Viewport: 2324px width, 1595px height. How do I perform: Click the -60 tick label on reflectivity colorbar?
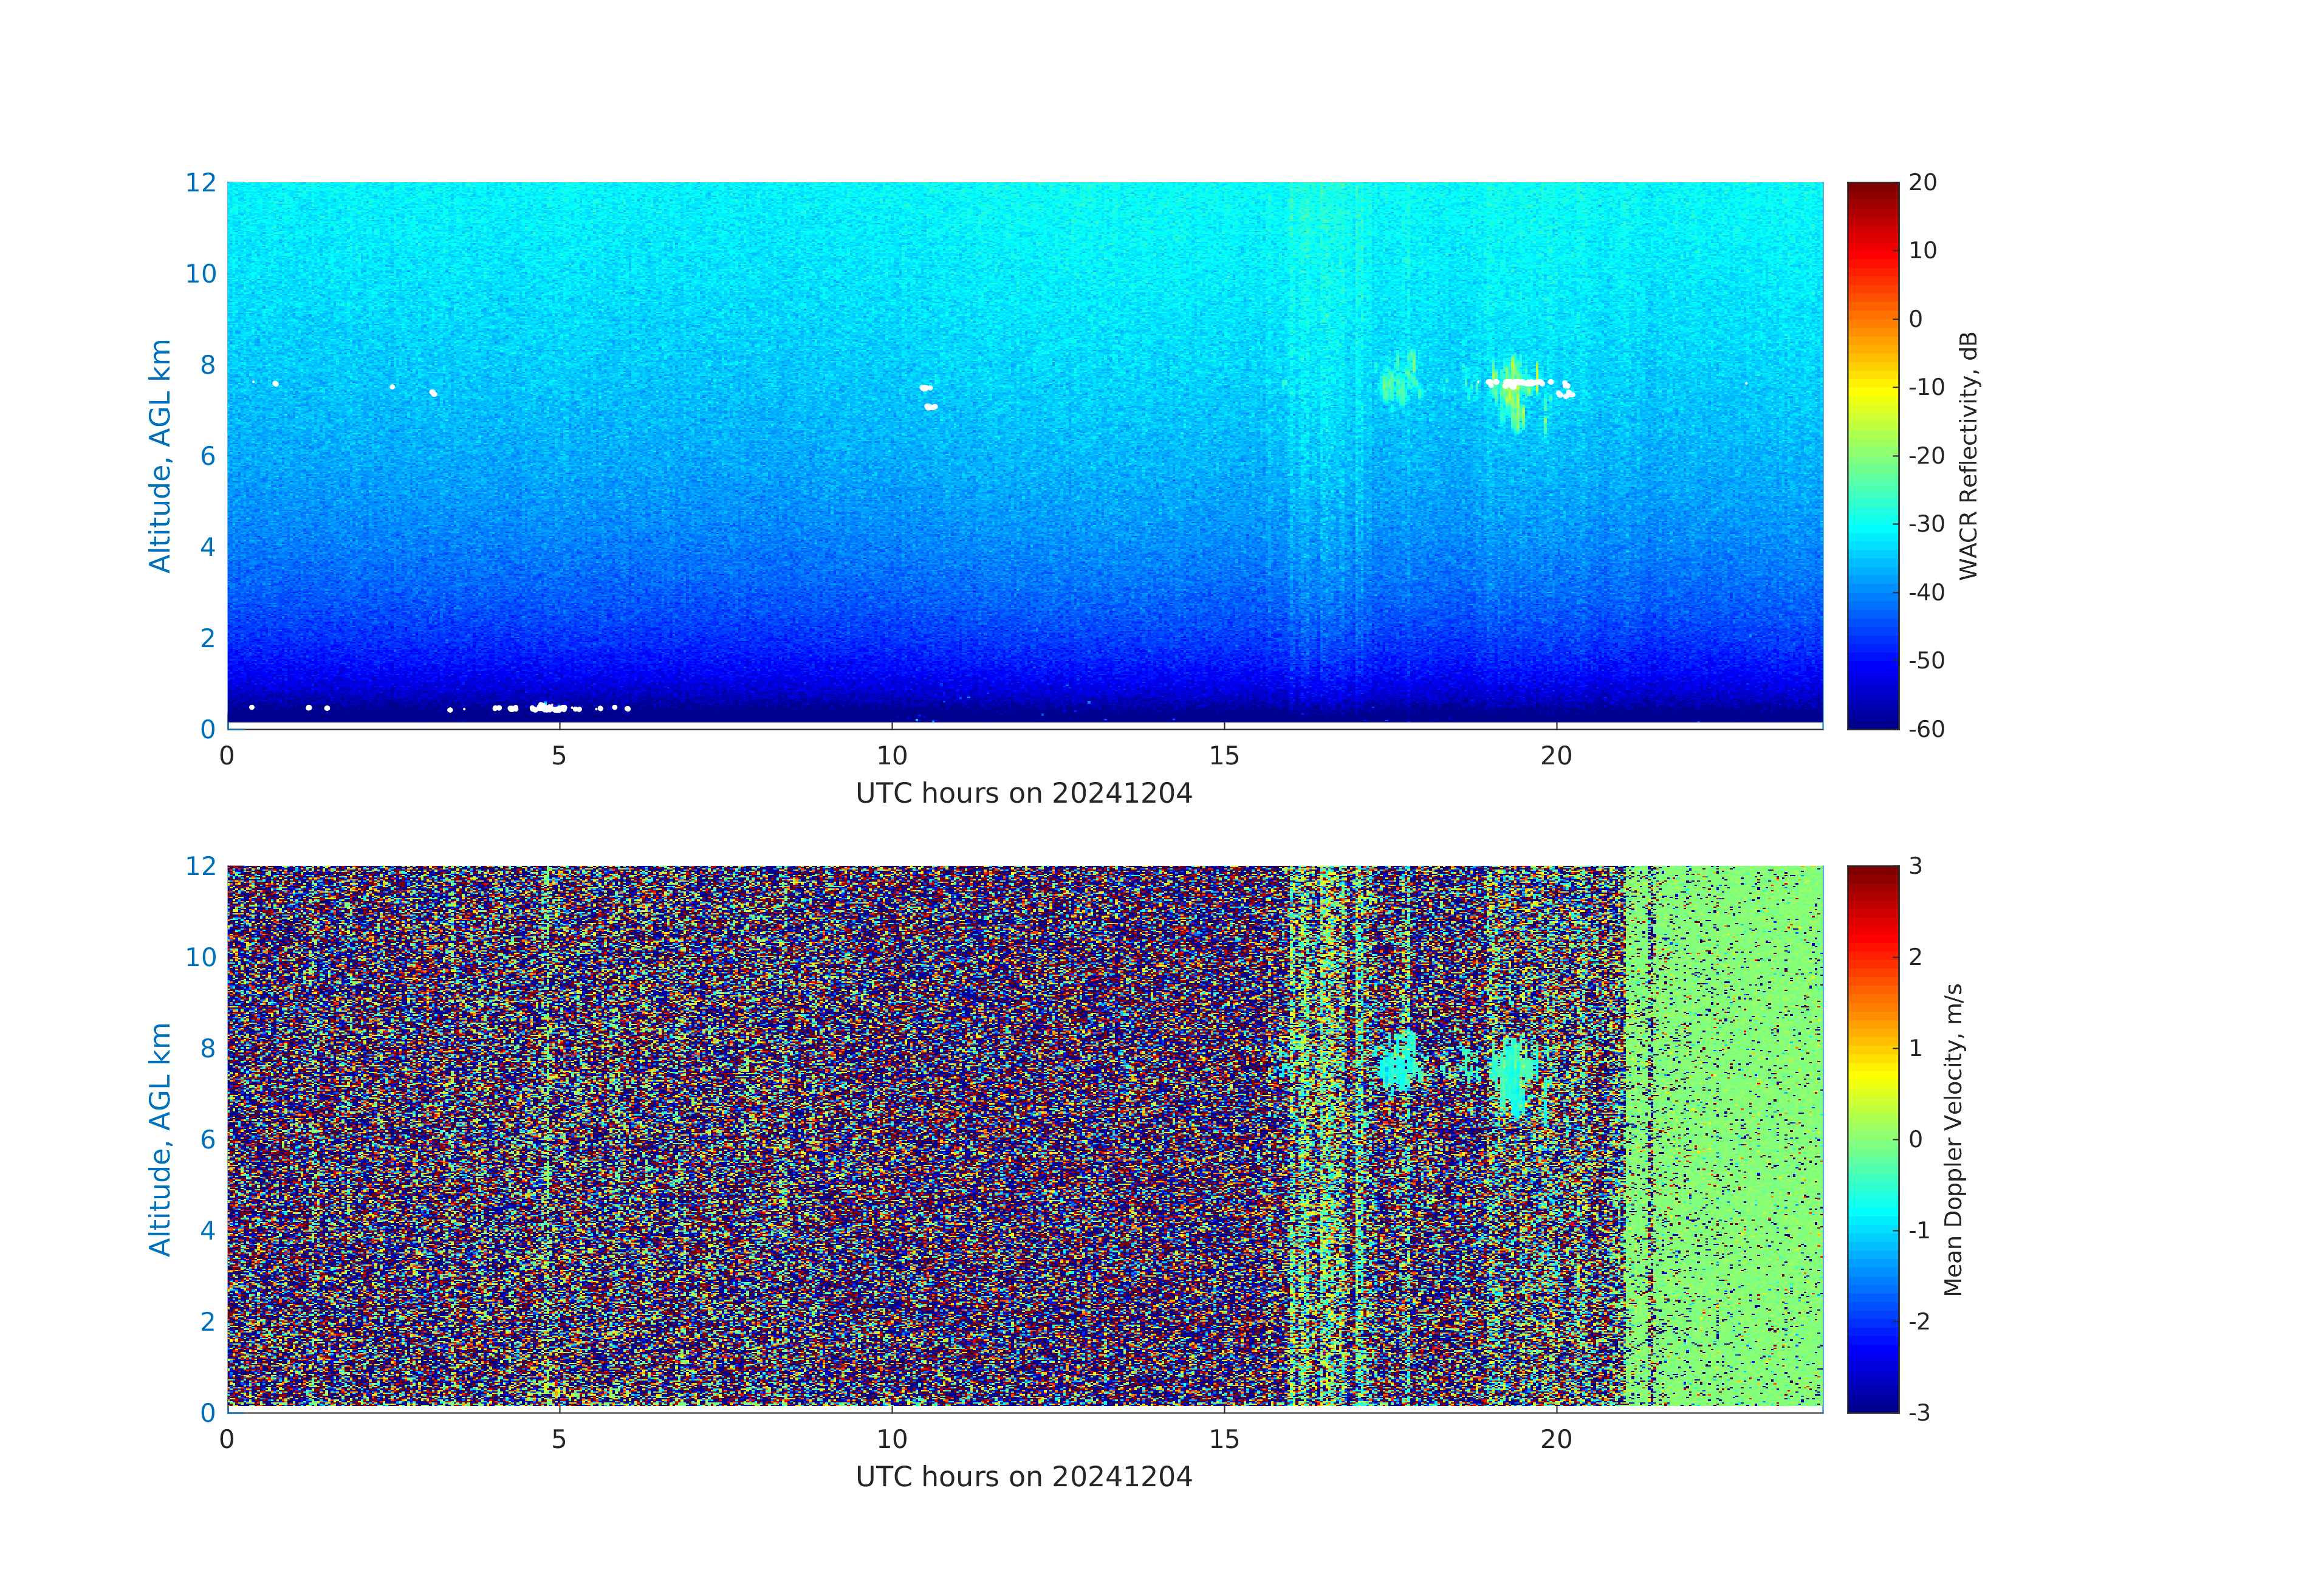[x=1926, y=729]
